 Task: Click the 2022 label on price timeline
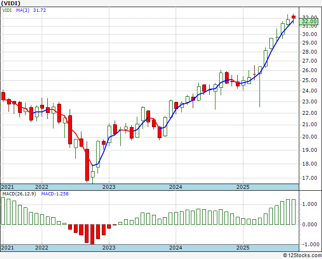(42, 187)
